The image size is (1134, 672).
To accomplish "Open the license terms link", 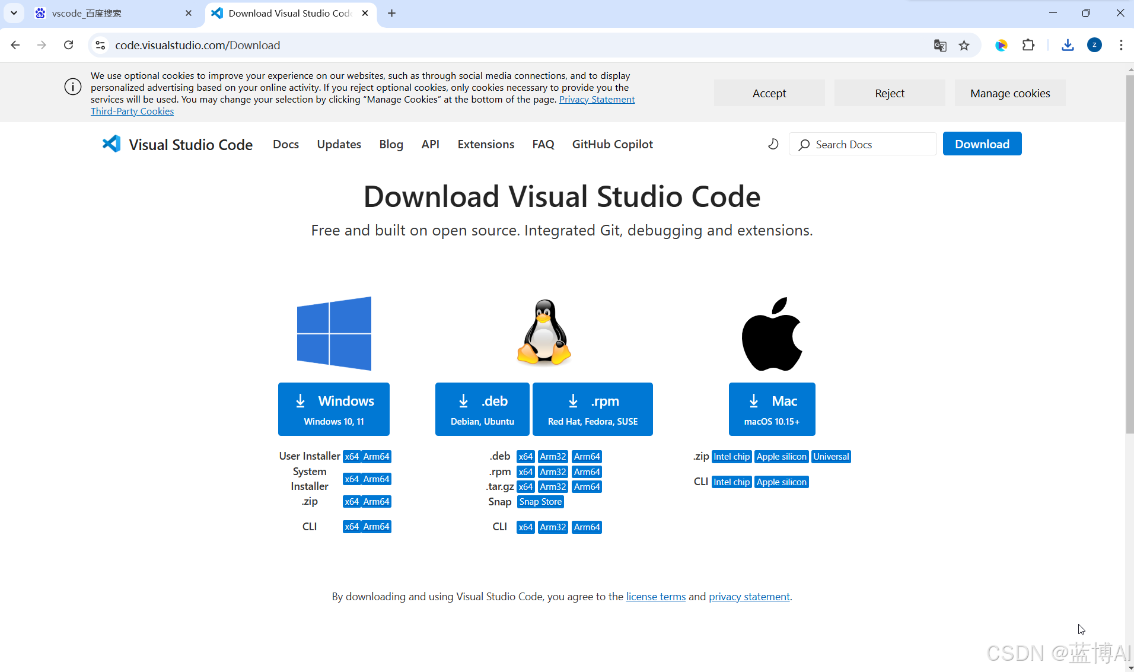I will pyautogui.click(x=656, y=597).
